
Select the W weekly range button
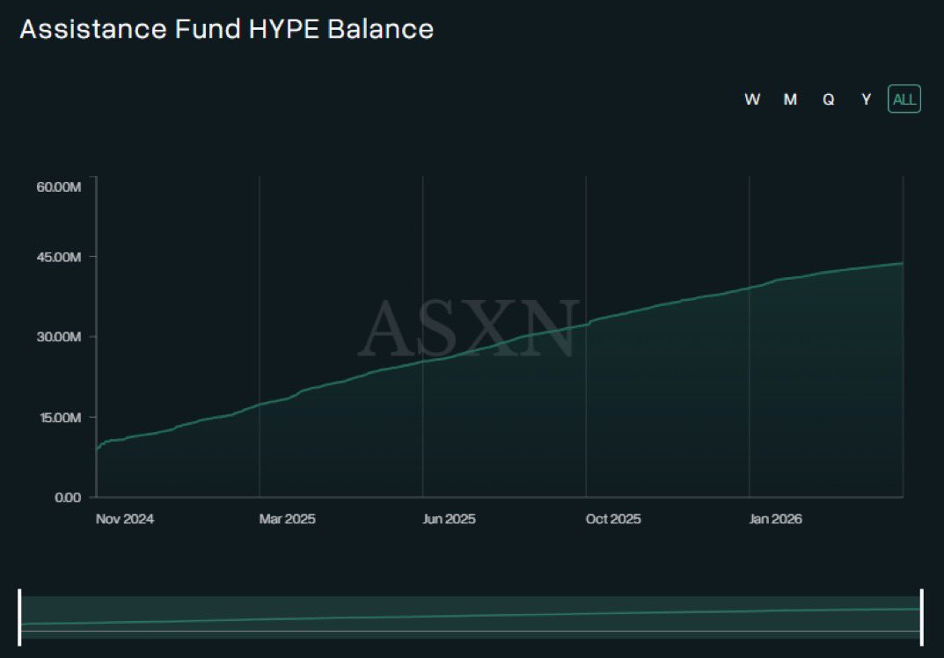(752, 99)
